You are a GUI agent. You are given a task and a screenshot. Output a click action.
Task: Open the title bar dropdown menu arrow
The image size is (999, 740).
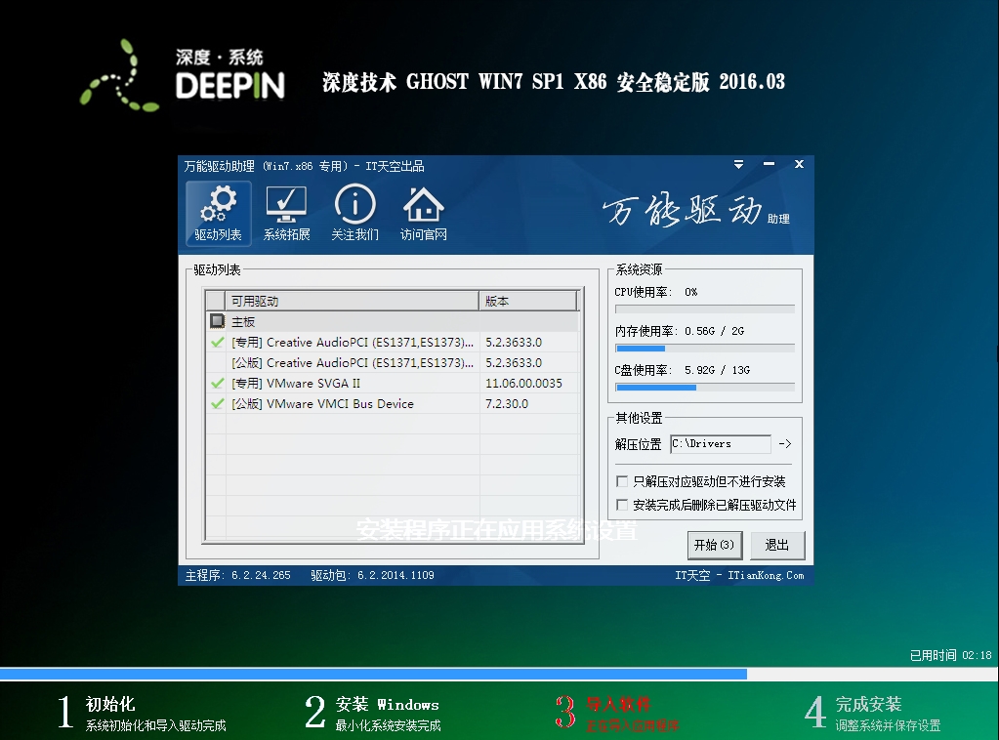point(738,164)
